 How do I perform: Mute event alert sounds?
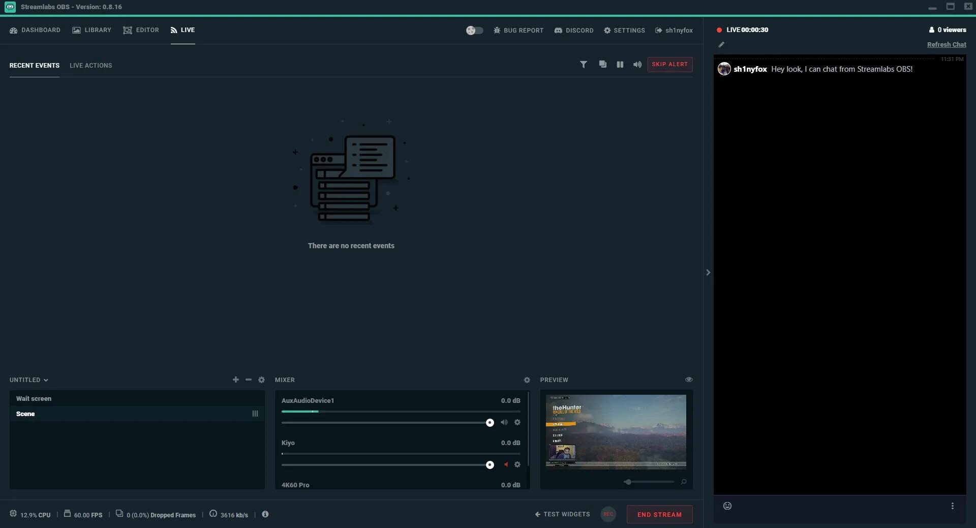coord(637,65)
